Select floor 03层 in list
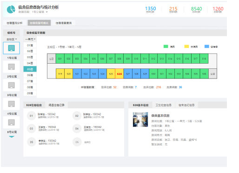This screenshot has width=239, height=173. pos(30,57)
